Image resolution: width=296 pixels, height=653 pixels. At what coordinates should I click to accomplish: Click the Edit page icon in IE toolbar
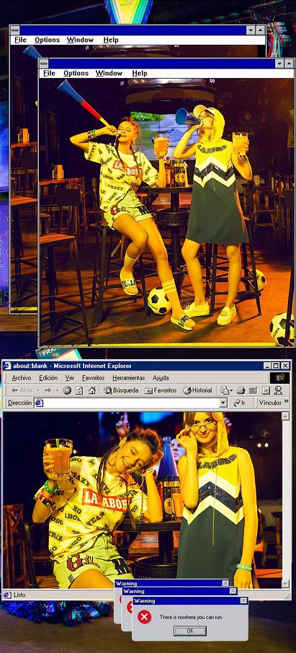point(254,390)
